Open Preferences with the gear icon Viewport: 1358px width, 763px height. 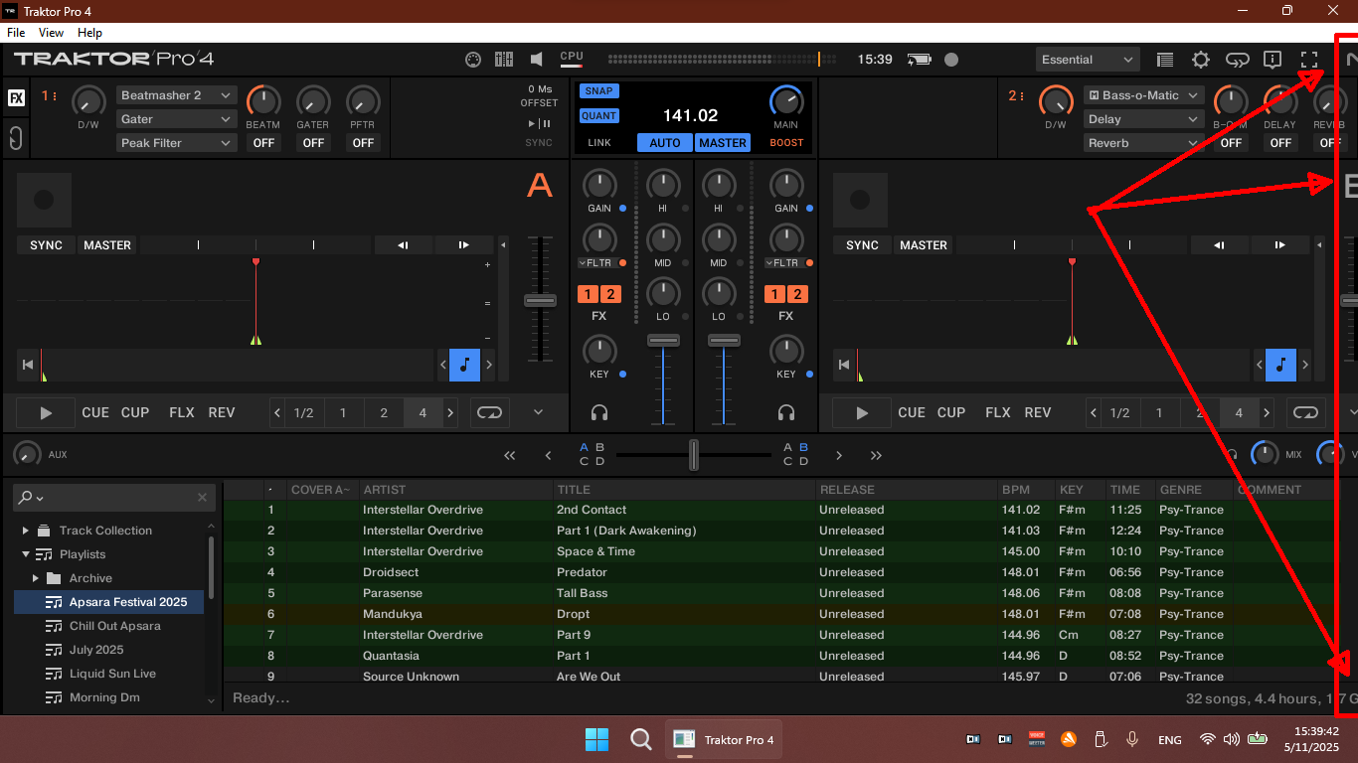coord(1201,60)
